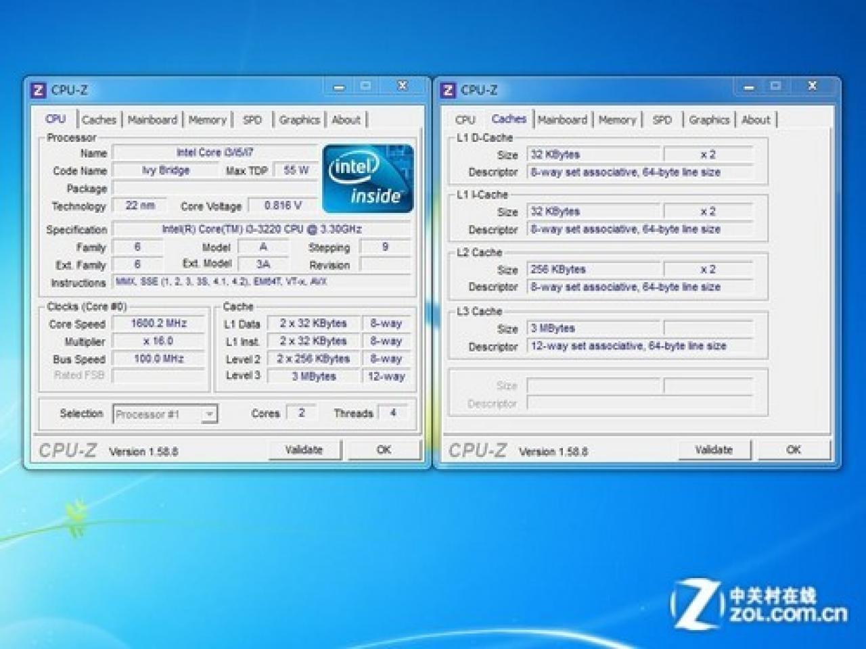
Task: Open About tab in left CPU-Z window
Action: [x=346, y=120]
